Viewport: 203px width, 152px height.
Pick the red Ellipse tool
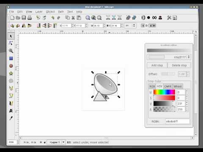click(11, 66)
